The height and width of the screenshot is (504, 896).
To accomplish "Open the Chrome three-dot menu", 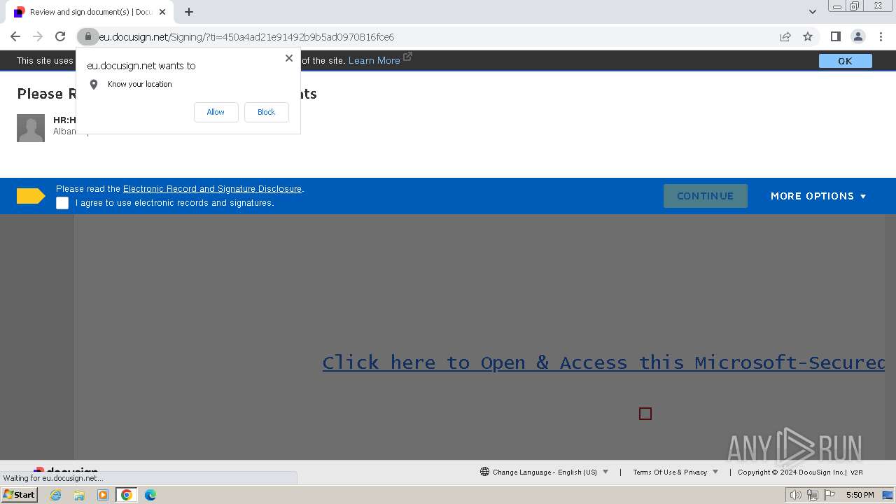I will point(881,36).
